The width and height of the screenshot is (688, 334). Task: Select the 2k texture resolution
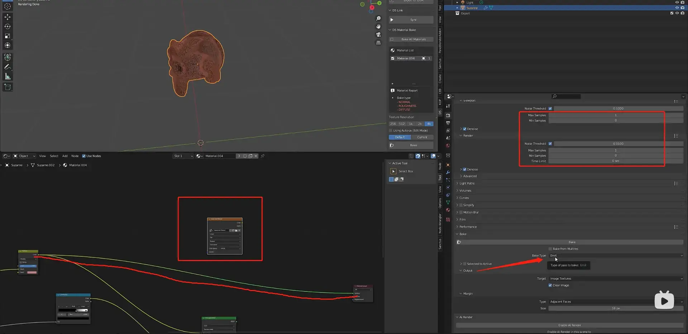click(x=420, y=124)
